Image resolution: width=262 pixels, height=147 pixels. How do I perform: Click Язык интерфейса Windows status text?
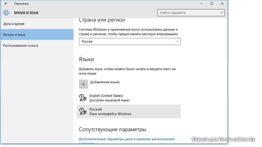[x=110, y=114]
